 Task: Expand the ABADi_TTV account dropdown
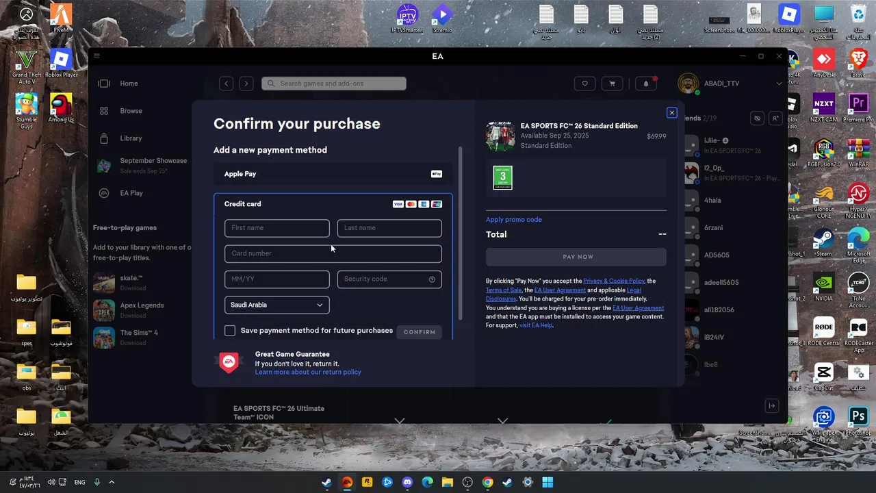pyautogui.click(x=779, y=84)
